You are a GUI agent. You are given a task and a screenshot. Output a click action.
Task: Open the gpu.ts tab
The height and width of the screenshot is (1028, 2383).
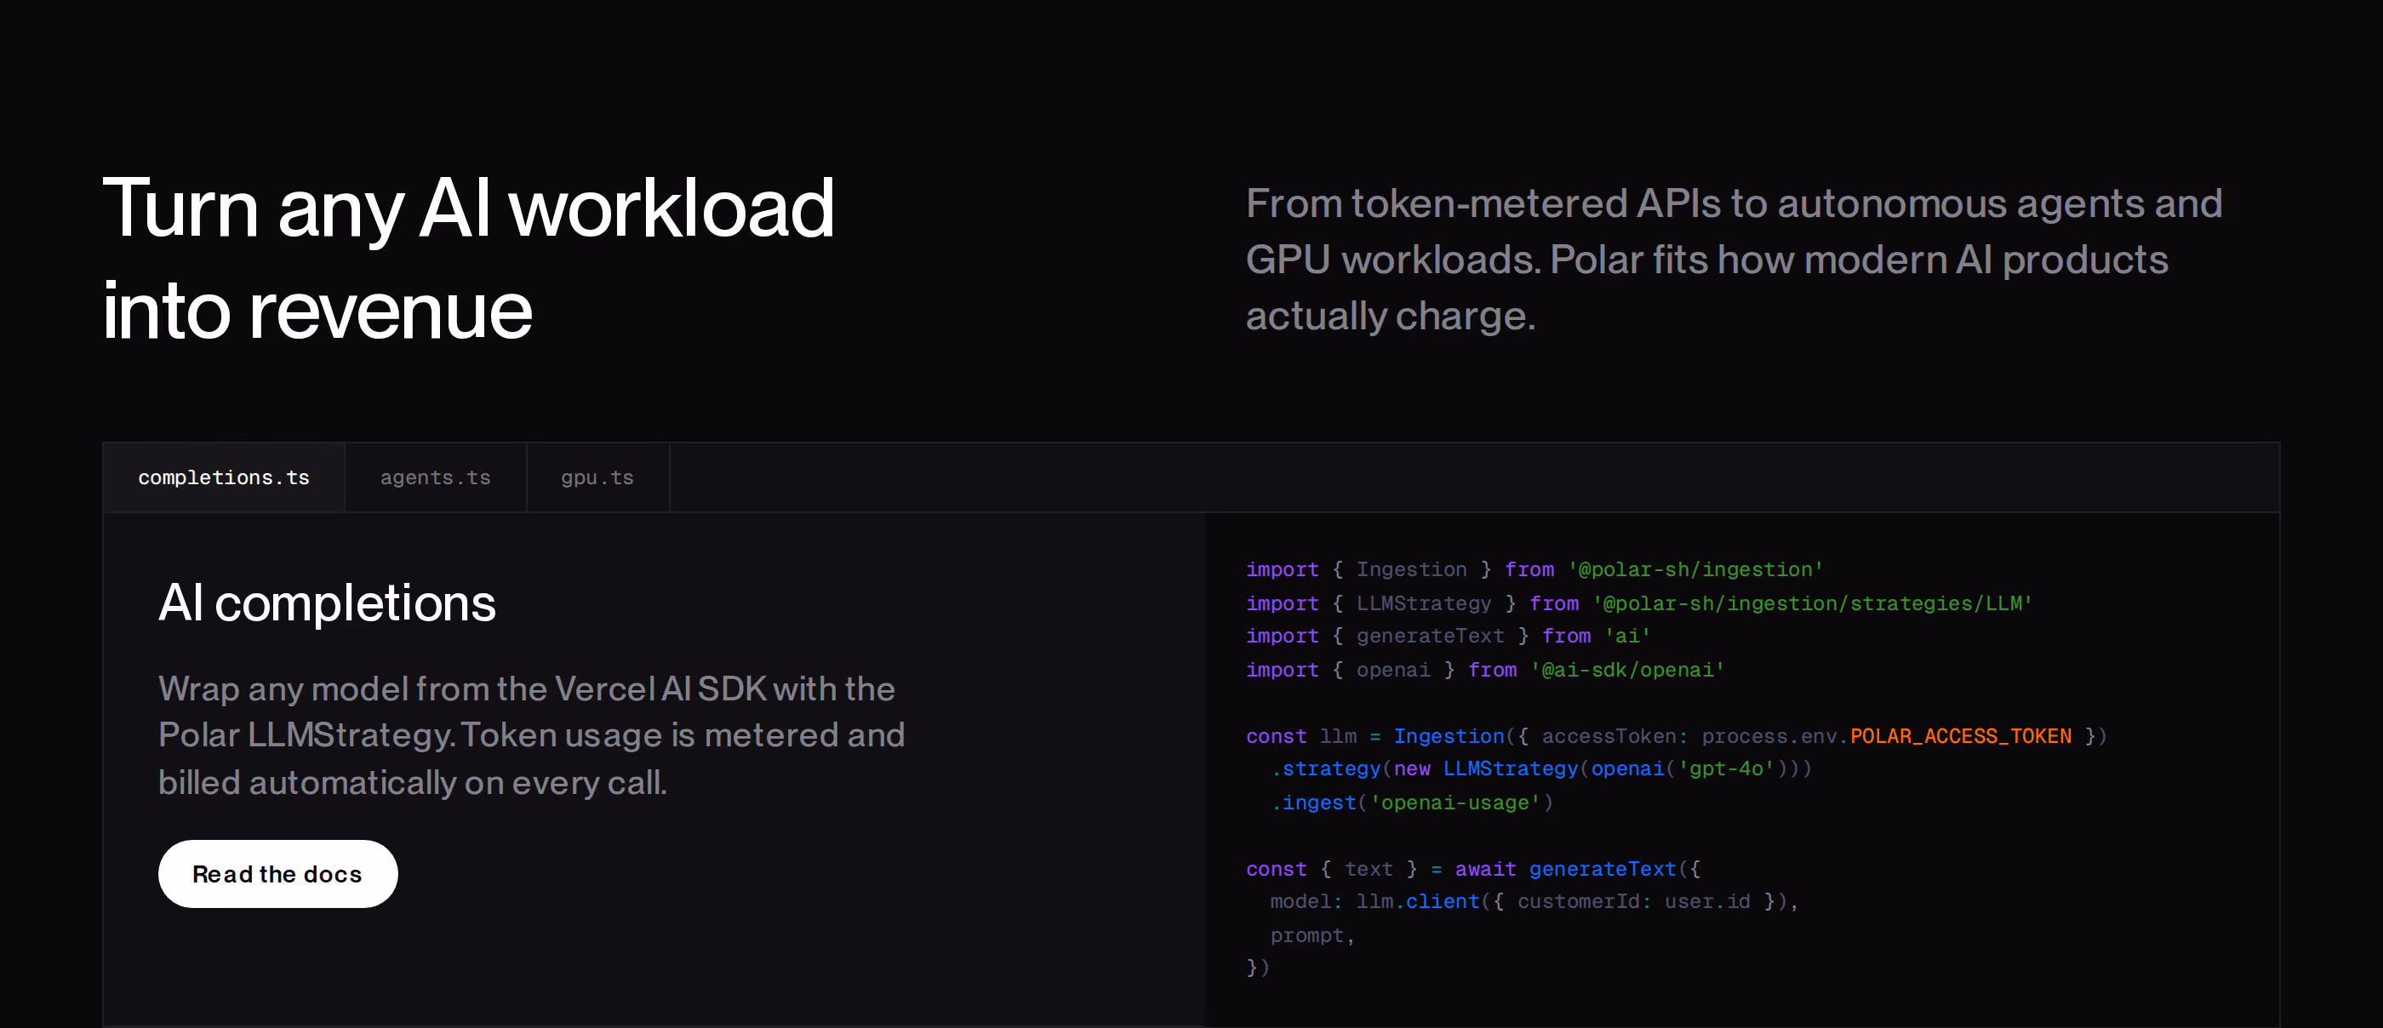tap(597, 477)
